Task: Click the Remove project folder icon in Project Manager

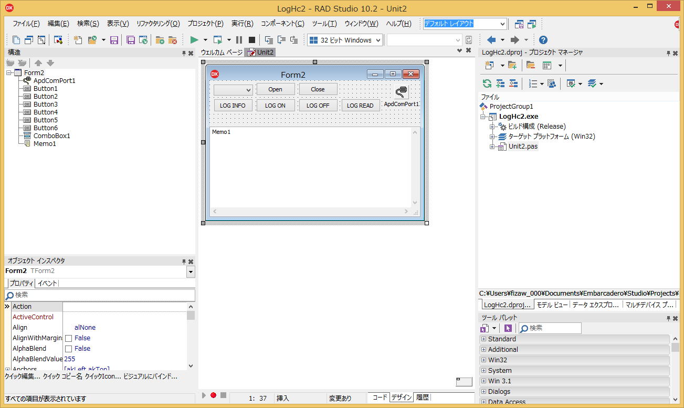Action: click(531, 66)
